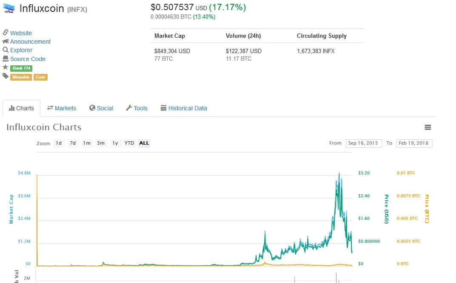This screenshot has width=456, height=283.
Task: Click the Price (USD) axis label
Action: [387, 209]
